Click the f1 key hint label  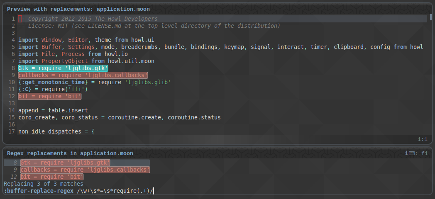425,153
